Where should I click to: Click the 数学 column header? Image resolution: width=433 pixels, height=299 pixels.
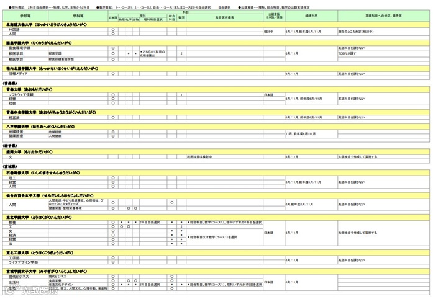(x=181, y=17)
